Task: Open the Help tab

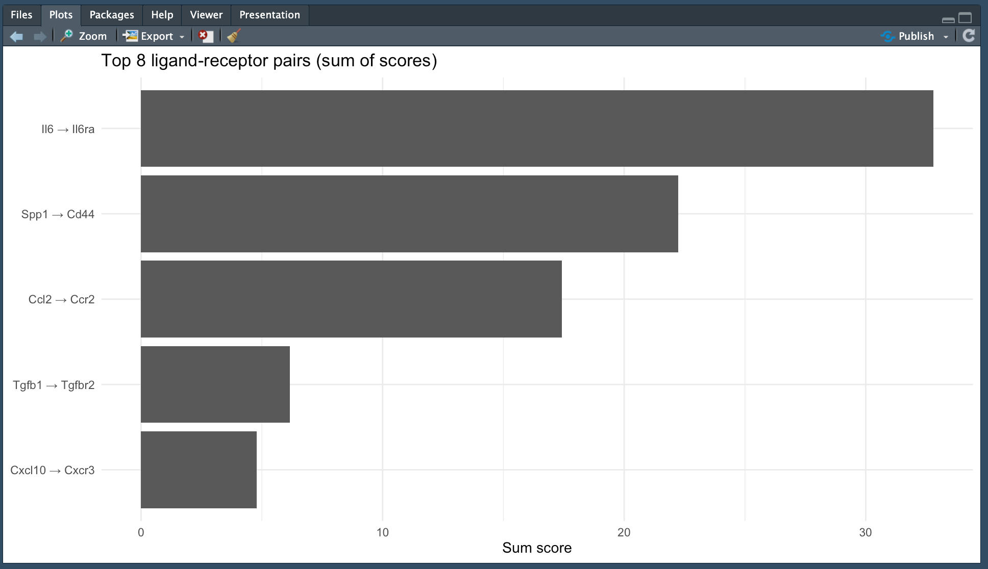Action: (x=162, y=15)
